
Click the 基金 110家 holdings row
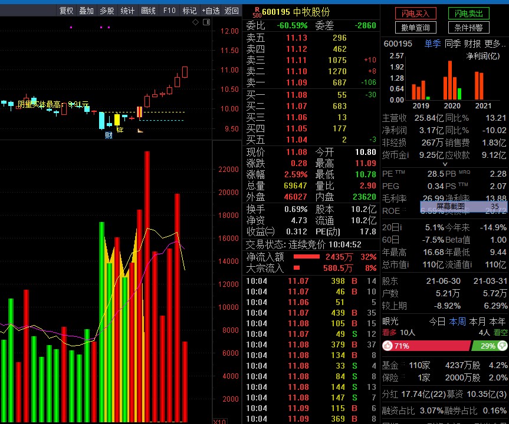(x=445, y=365)
